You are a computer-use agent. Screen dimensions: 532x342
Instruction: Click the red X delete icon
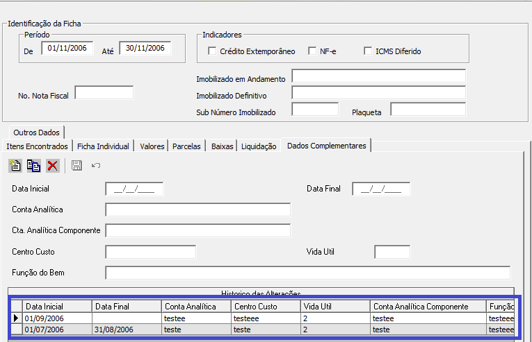pyautogui.click(x=53, y=165)
